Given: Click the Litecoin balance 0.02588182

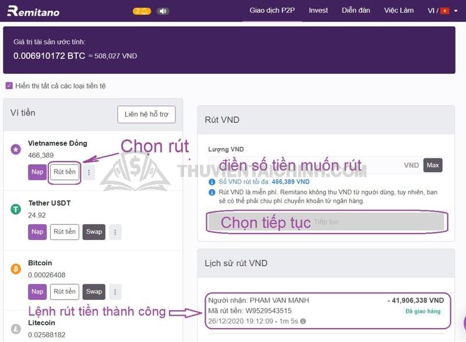Looking at the screenshot, I should pyautogui.click(x=47, y=335).
